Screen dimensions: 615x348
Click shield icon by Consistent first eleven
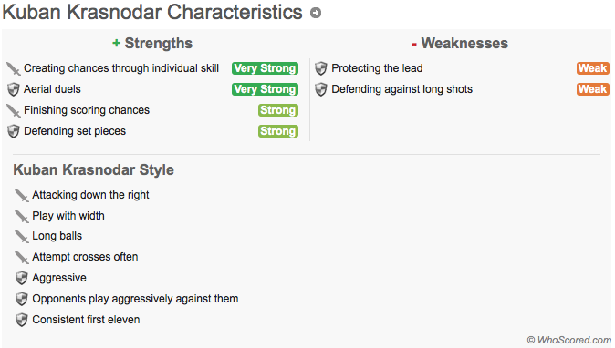pyautogui.click(x=22, y=320)
